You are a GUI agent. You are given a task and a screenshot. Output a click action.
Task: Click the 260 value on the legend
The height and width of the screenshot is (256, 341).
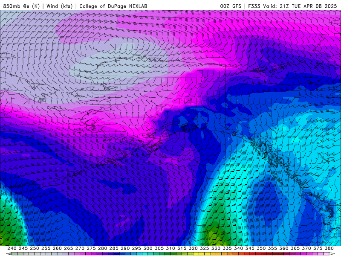[x=57, y=248]
